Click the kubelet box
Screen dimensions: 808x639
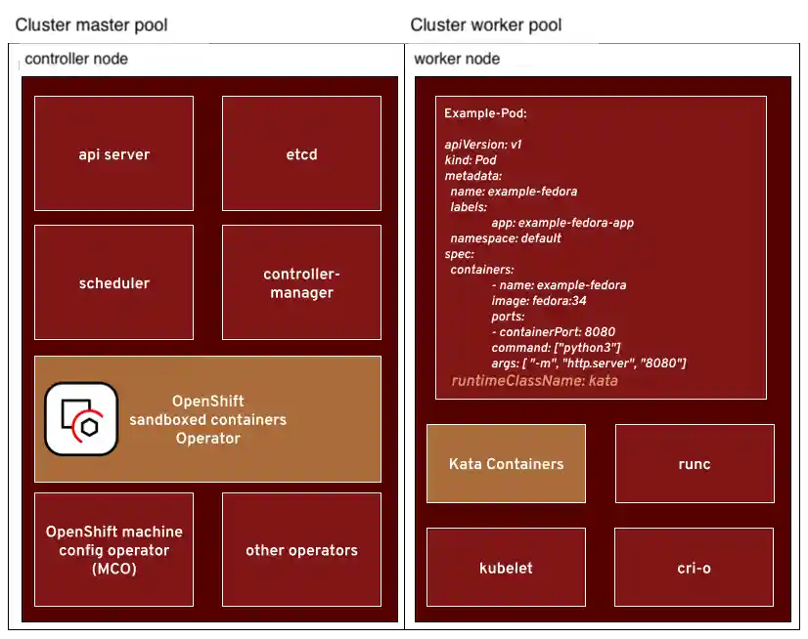(506, 567)
